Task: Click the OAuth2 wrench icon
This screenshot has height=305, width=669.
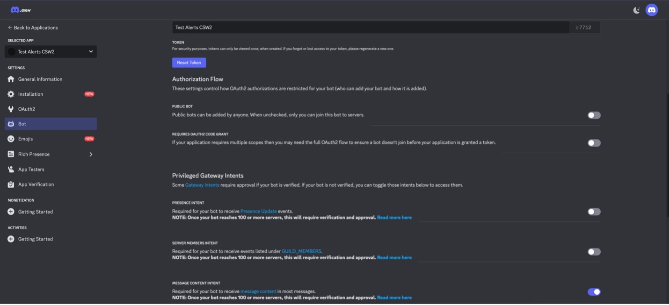Action: (11, 109)
